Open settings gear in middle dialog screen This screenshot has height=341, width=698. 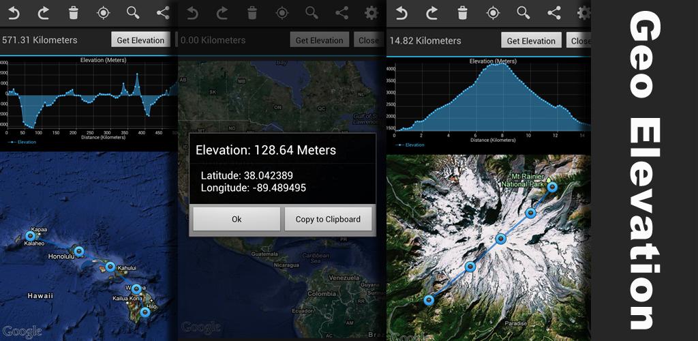click(371, 13)
